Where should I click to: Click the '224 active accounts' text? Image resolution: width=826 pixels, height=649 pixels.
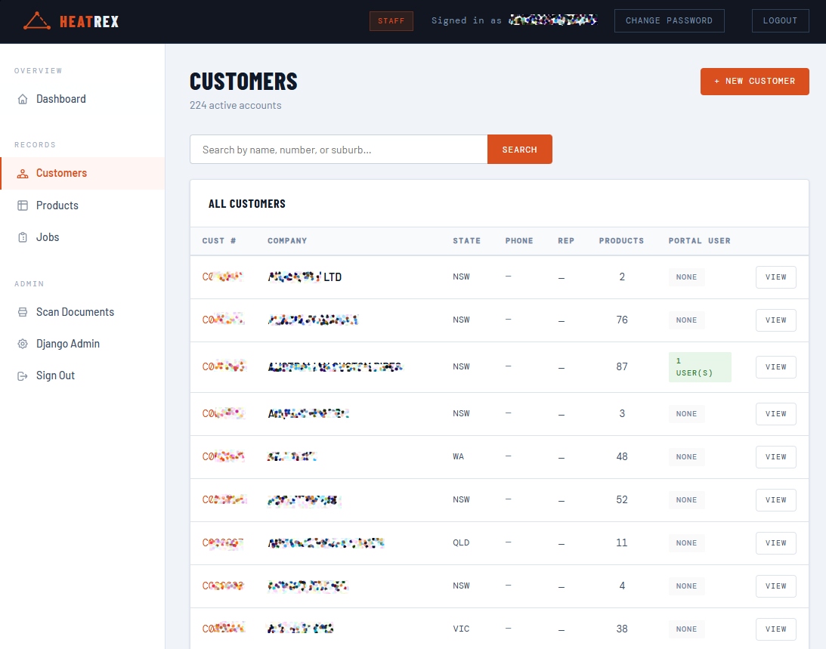point(236,105)
